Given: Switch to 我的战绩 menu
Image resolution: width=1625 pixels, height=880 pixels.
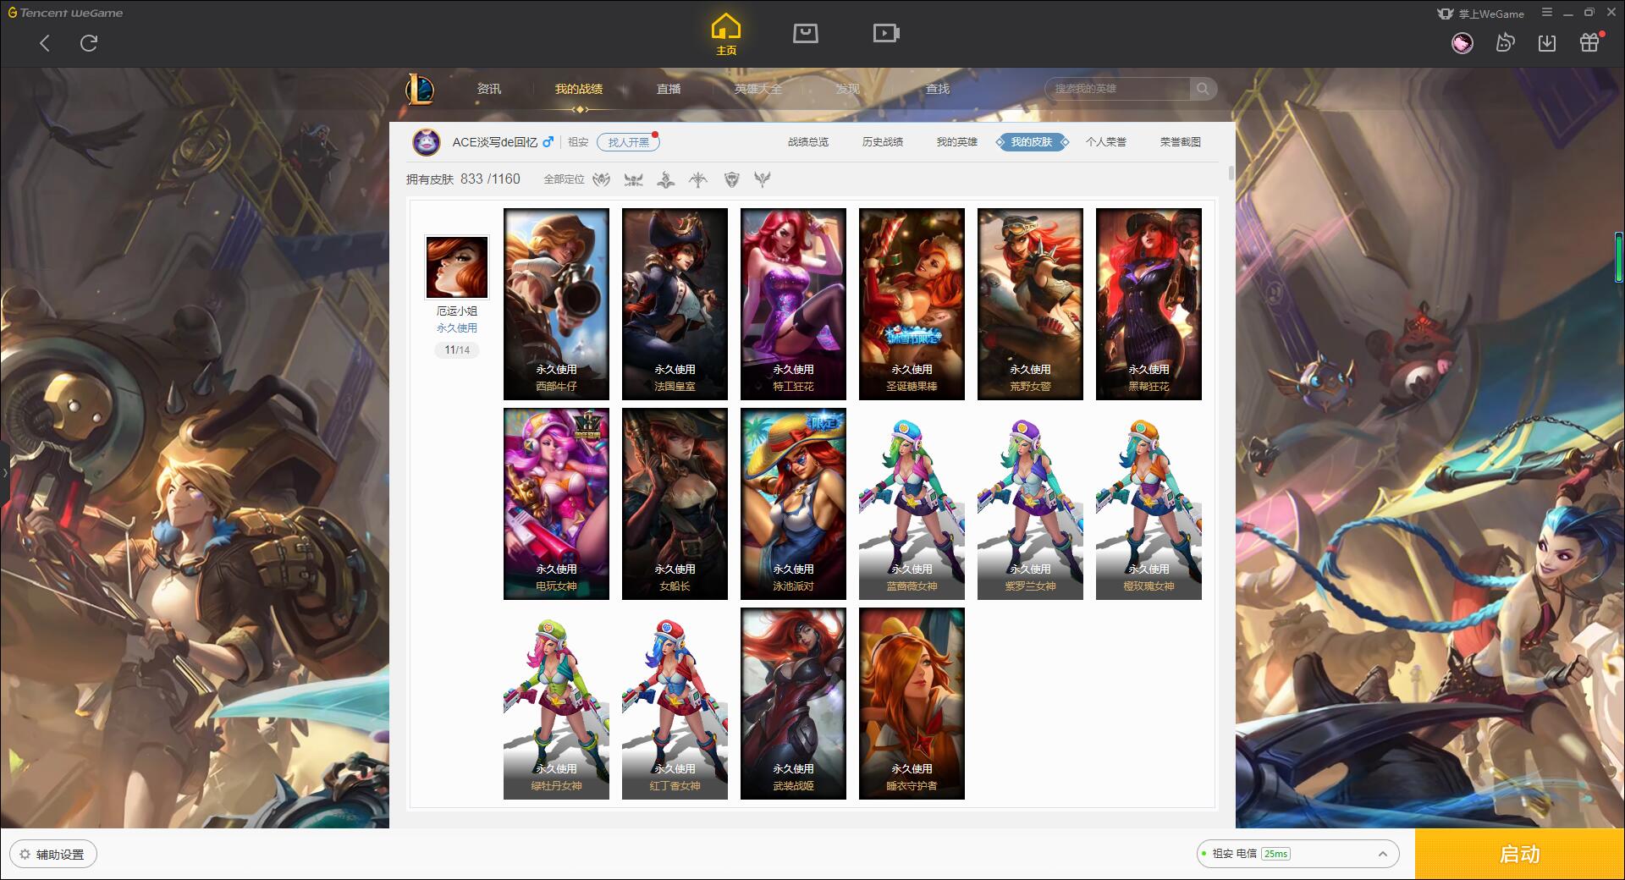Looking at the screenshot, I should [x=579, y=89].
